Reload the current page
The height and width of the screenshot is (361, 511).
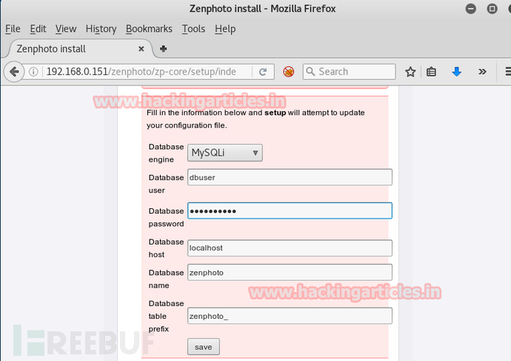(263, 72)
